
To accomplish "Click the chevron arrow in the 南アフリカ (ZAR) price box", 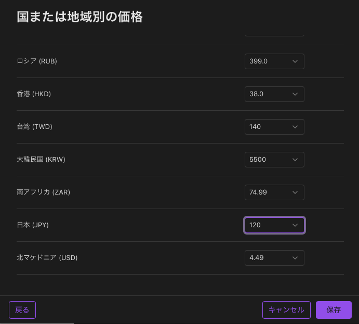I will (x=295, y=192).
